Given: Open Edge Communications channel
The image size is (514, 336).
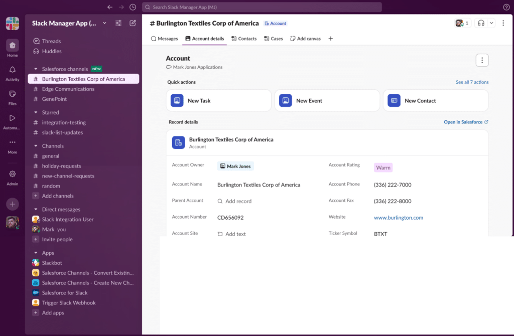Looking at the screenshot, I should (83, 89).
